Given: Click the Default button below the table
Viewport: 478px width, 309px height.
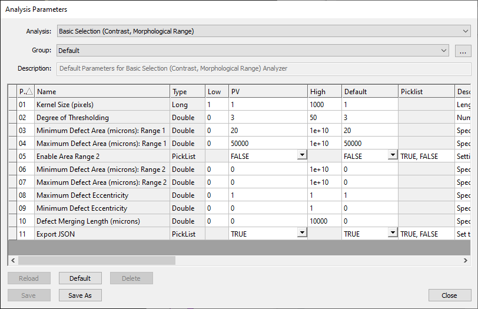Looking at the screenshot, I should 79,278.
